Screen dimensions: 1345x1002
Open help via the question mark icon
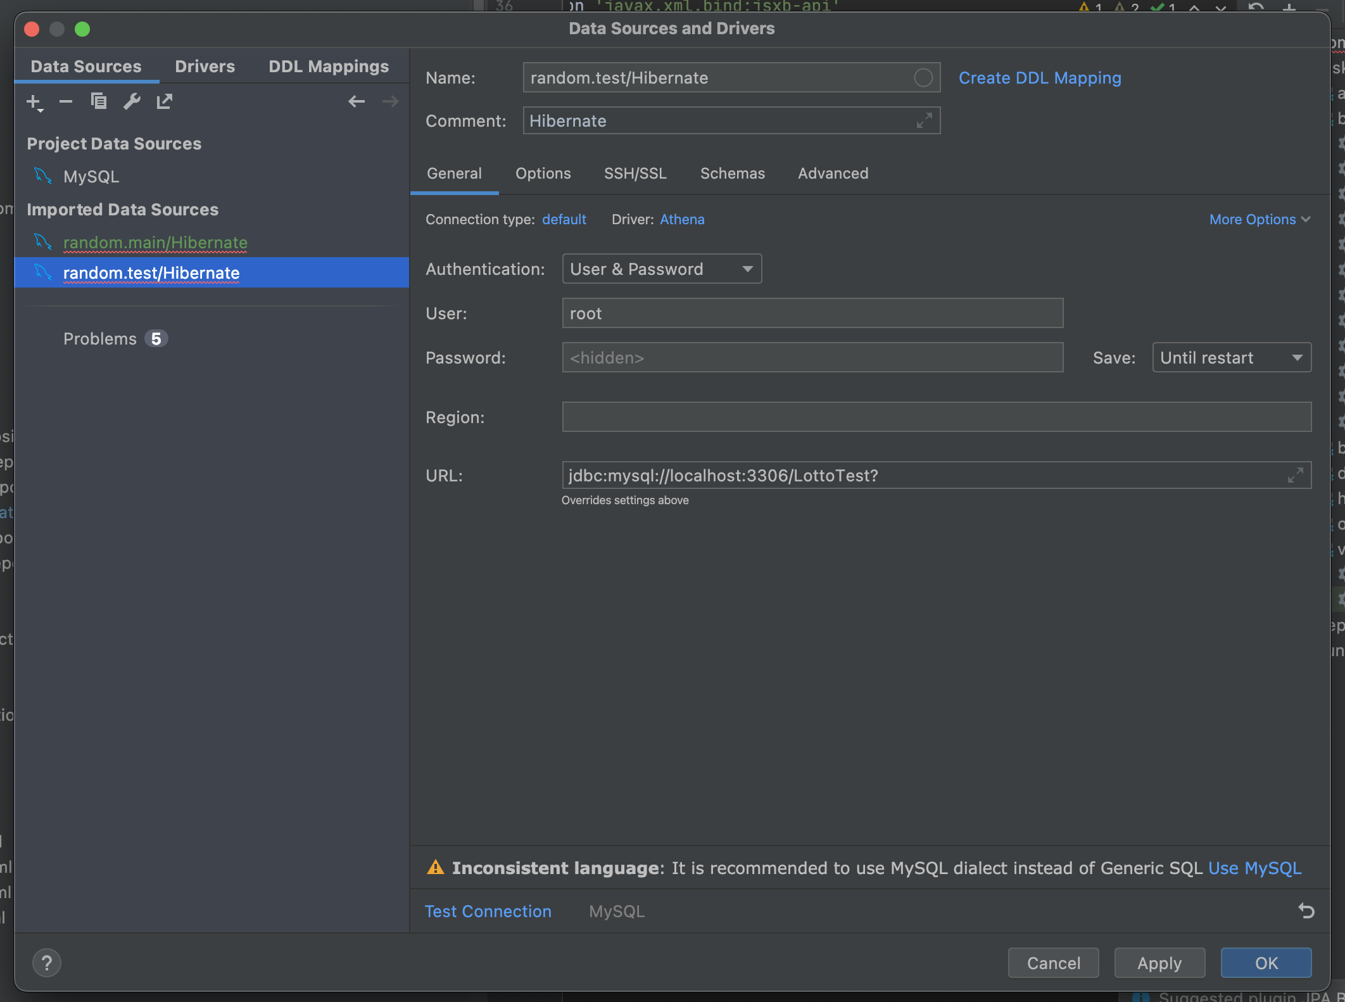[x=47, y=962]
